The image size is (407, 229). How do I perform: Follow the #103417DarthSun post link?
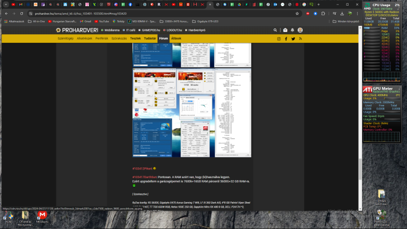click(x=144, y=177)
